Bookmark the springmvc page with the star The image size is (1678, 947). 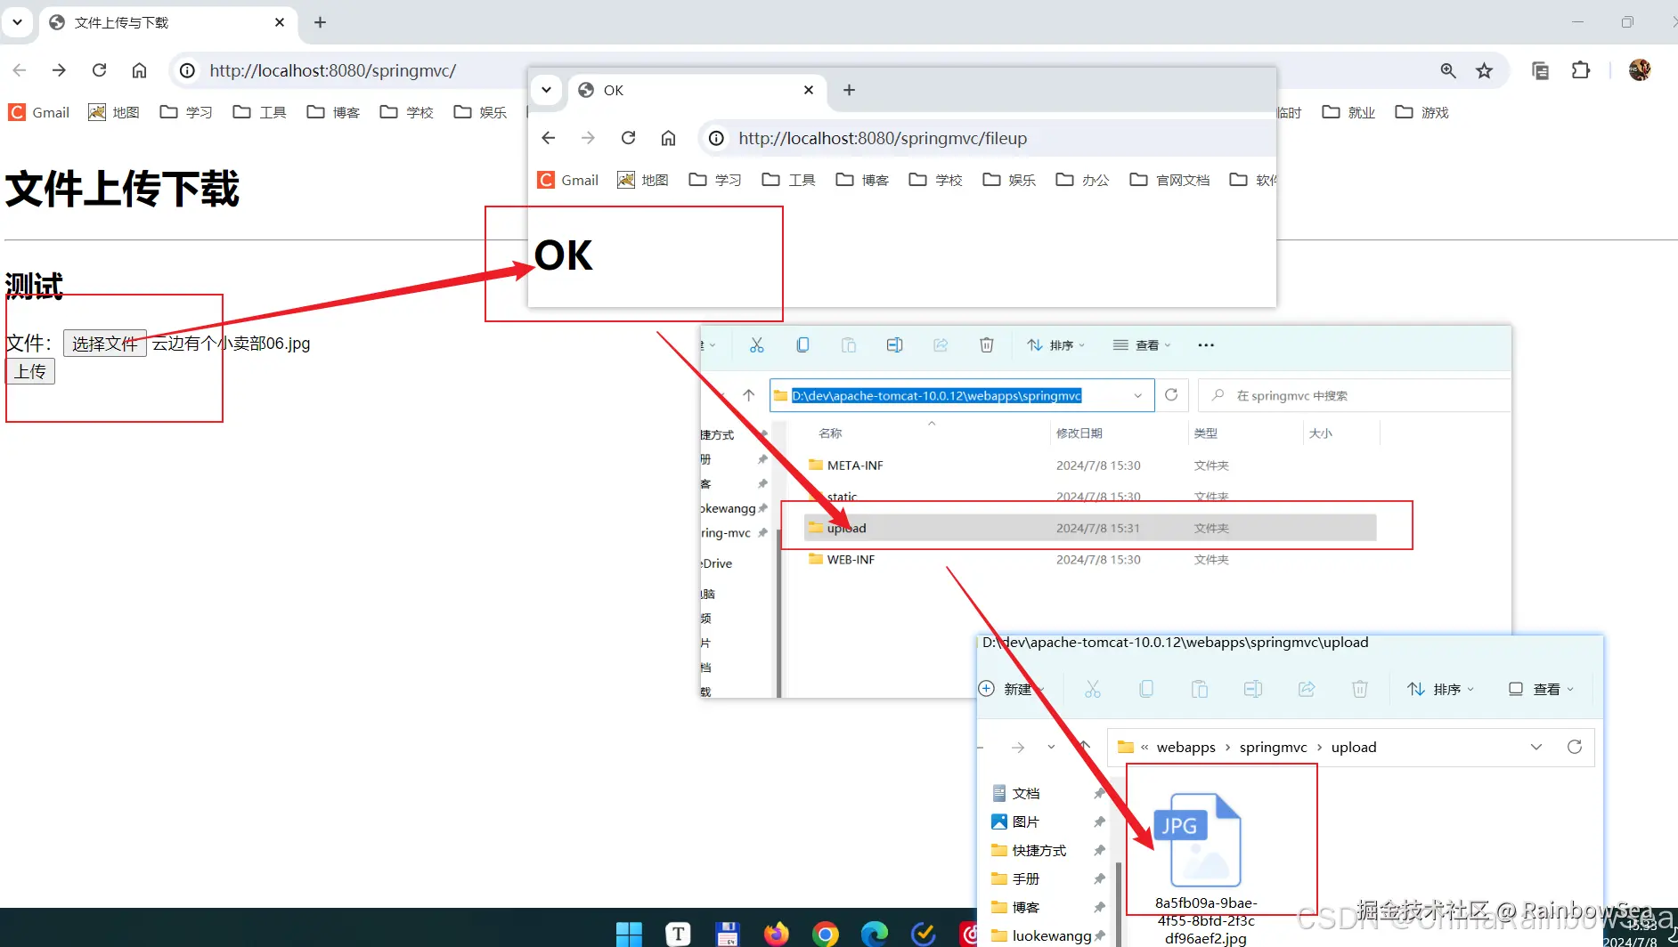click(x=1484, y=70)
